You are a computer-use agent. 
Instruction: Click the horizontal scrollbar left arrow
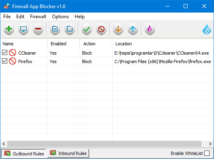click(4, 144)
